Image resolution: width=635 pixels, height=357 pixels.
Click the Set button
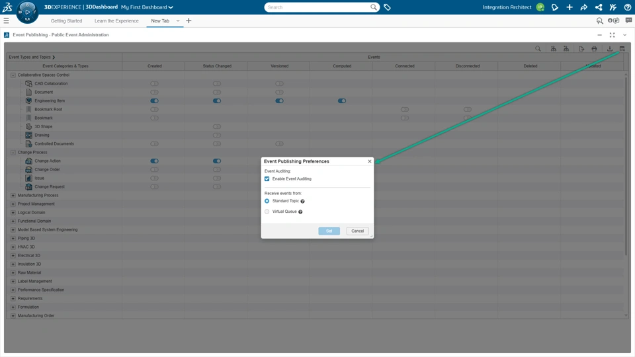[x=329, y=231]
